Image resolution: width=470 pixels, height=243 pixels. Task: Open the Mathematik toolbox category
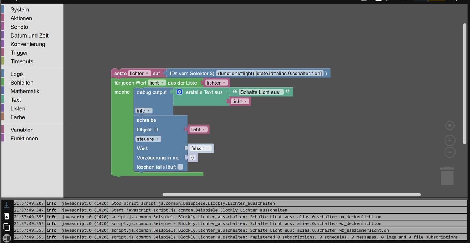point(25,91)
